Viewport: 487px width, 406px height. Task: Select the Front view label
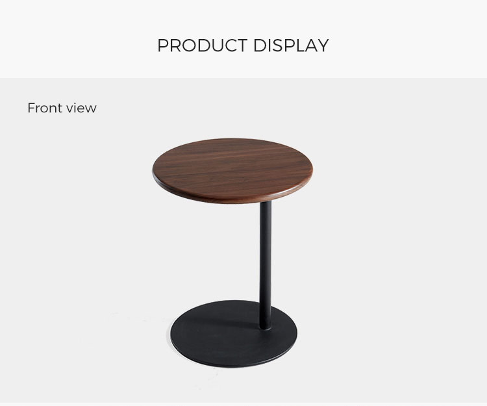62,108
